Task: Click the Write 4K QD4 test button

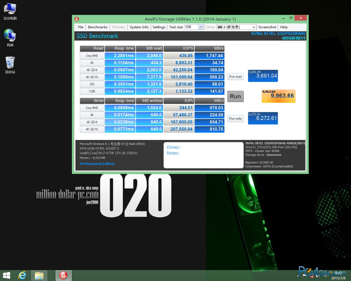Action: pos(92,122)
